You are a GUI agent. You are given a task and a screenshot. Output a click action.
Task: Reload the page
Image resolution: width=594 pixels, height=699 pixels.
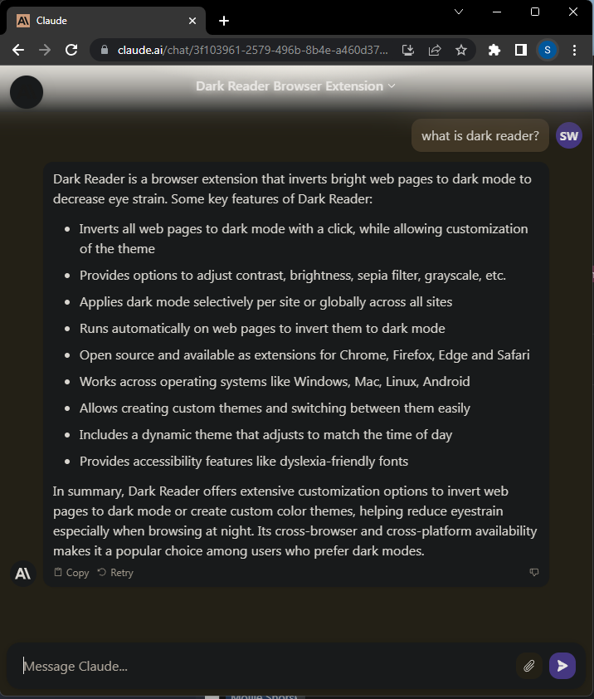pyautogui.click(x=71, y=50)
